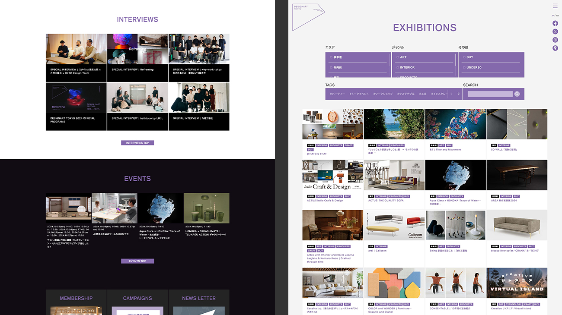Open DESIGNART TOKYO 2024 OFFICIAL PROGRAMS card
The width and height of the screenshot is (562, 315).
click(76, 107)
